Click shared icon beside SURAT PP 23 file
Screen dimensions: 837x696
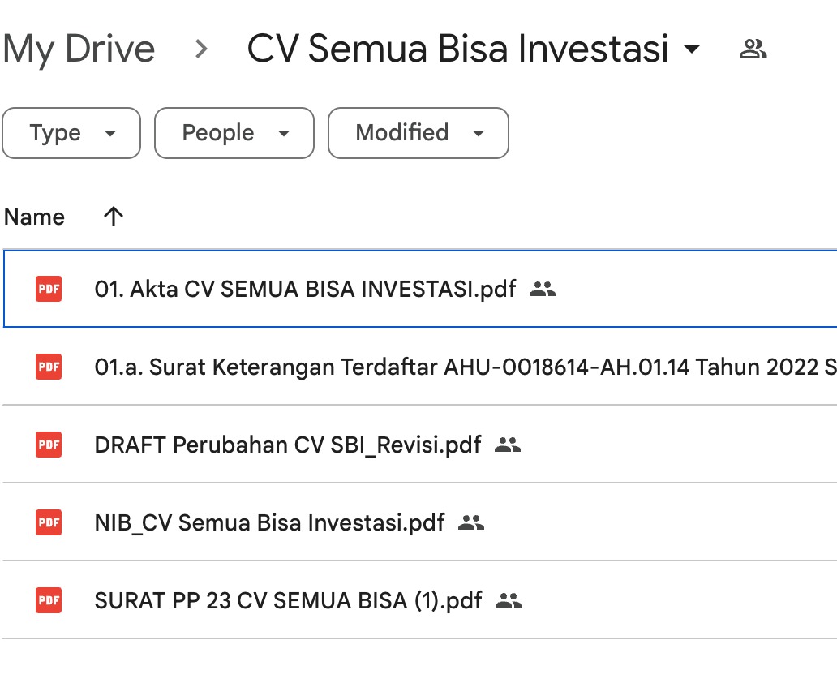(x=508, y=600)
